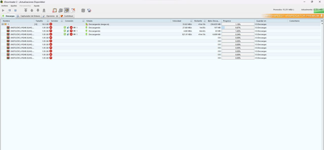Screen dimensions: 324x150
Task: Close the Opciones tab
Action: pyautogui.click(x=57, y=16)
